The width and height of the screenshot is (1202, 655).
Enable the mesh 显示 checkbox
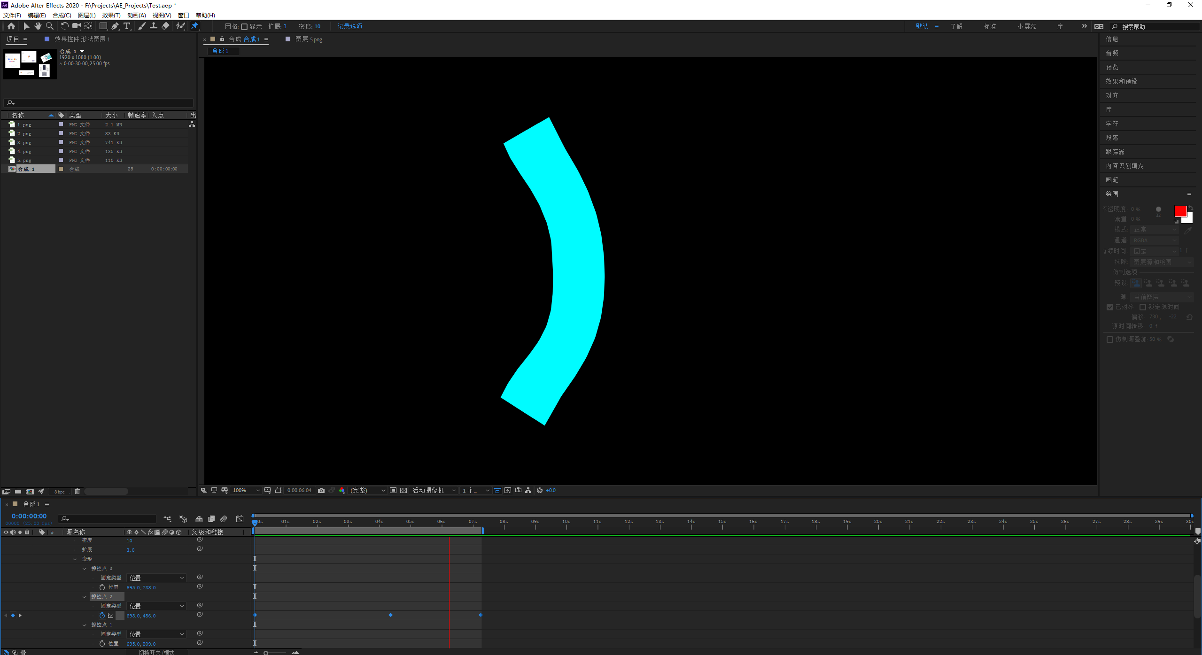244,27
